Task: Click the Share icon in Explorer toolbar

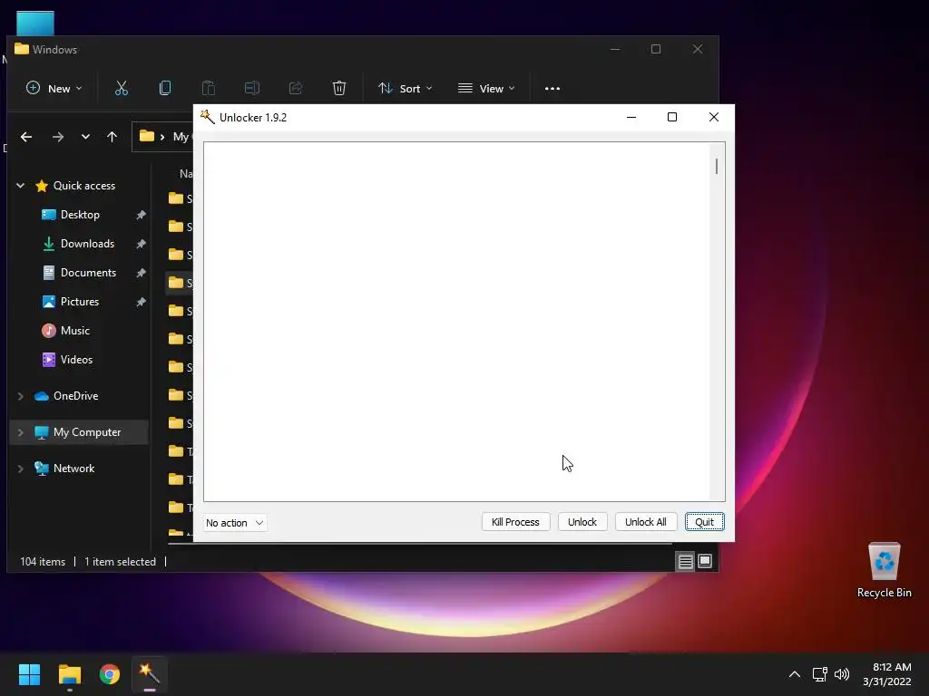Action: 296,88
